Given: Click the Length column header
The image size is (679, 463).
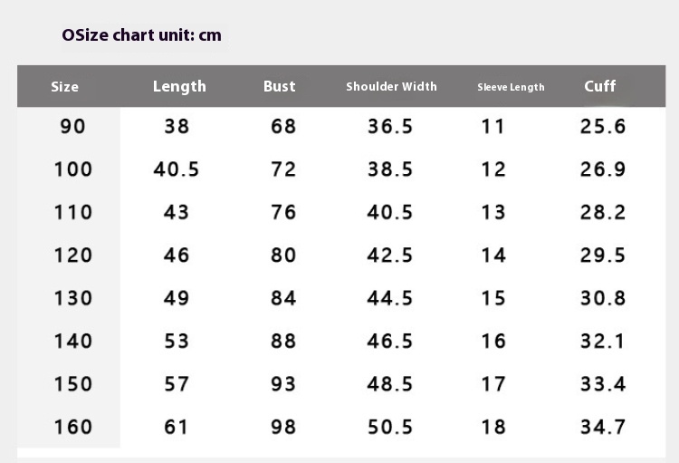Looking at the screenshot, I should coord(179,86).
